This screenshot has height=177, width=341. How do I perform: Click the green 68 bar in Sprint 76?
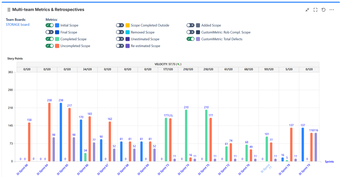click(x=246, y=153)
